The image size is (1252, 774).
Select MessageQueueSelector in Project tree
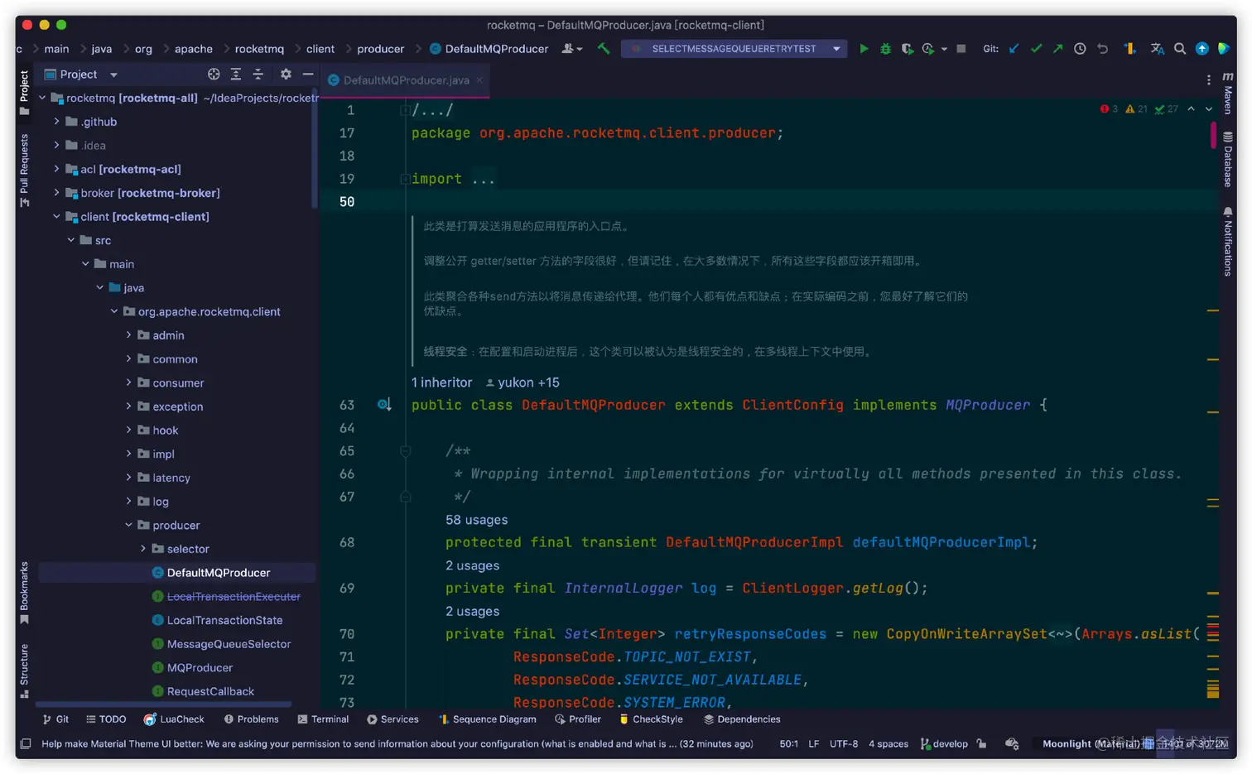coord(229,644)
